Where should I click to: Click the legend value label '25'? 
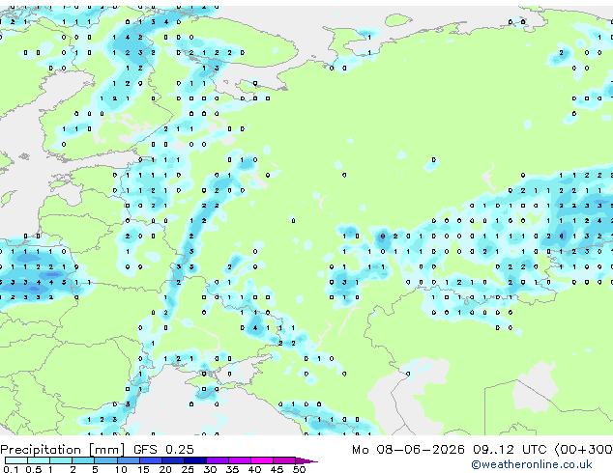[188, 469]
